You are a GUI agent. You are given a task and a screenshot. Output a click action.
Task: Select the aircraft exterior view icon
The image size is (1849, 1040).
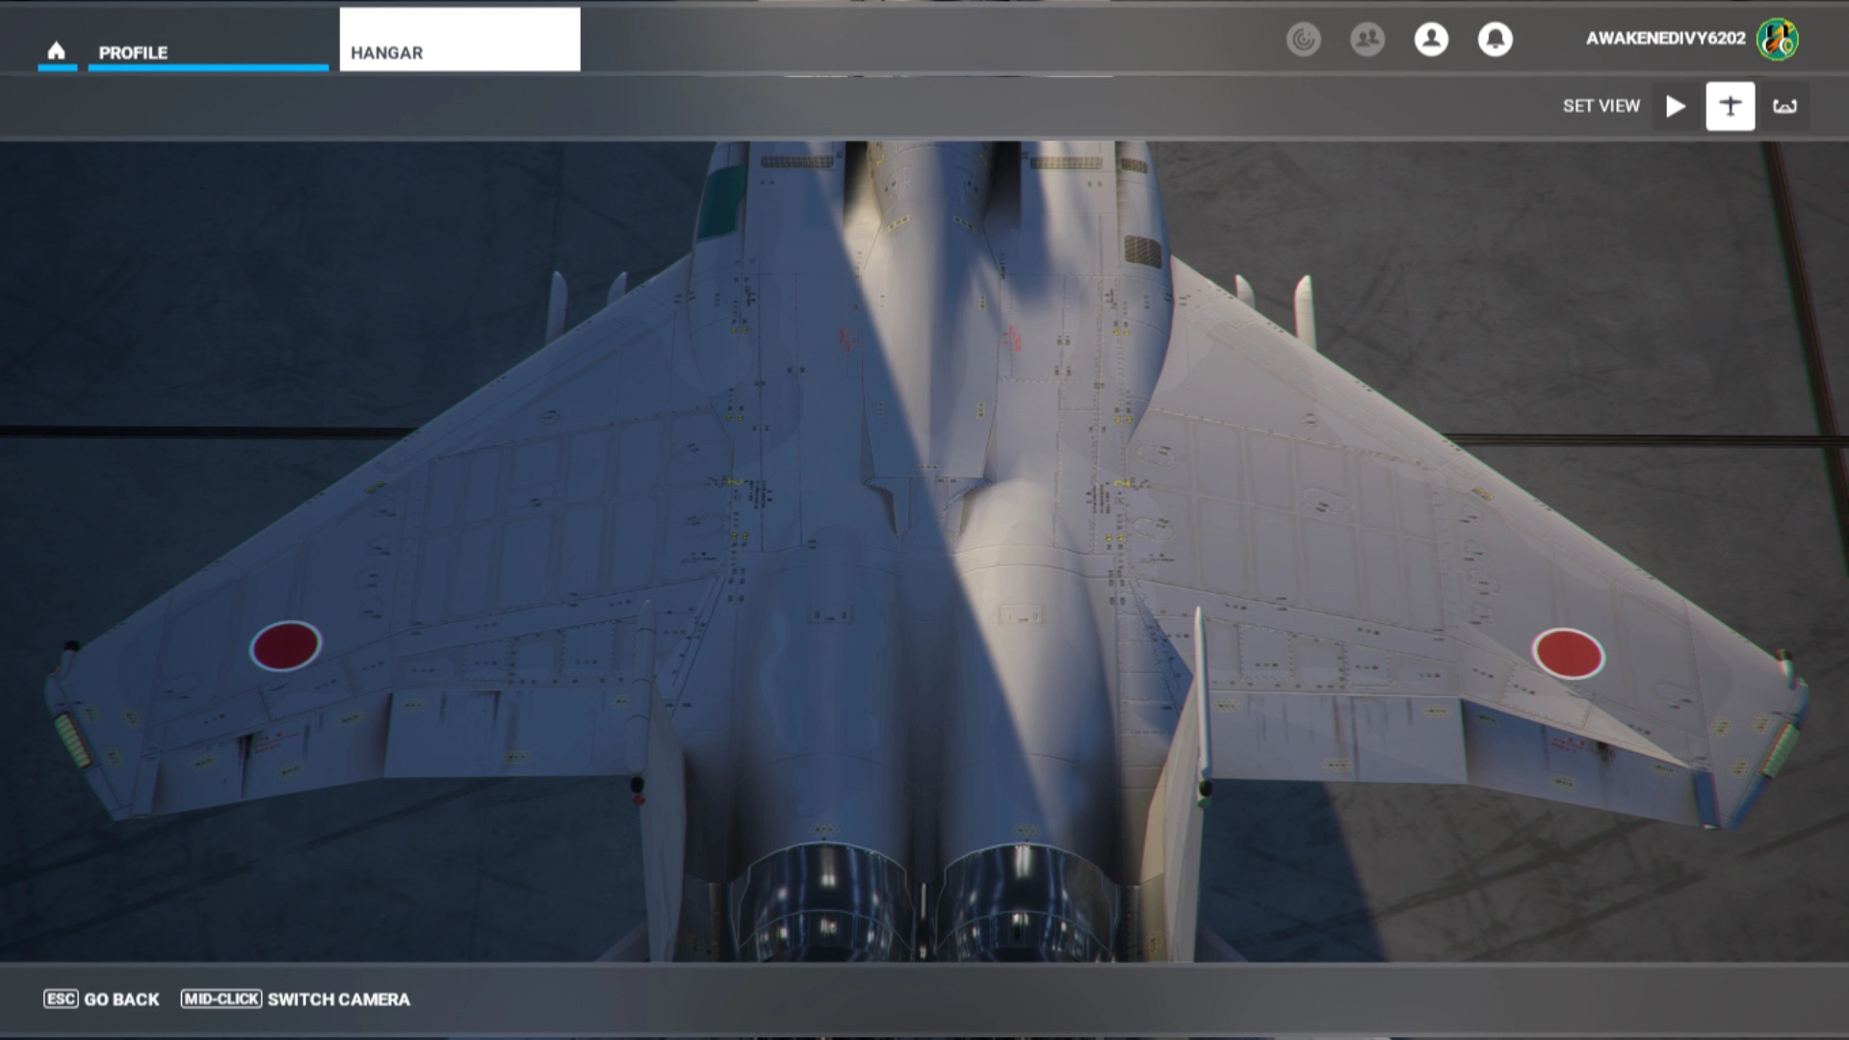(x=1730, y=106)
